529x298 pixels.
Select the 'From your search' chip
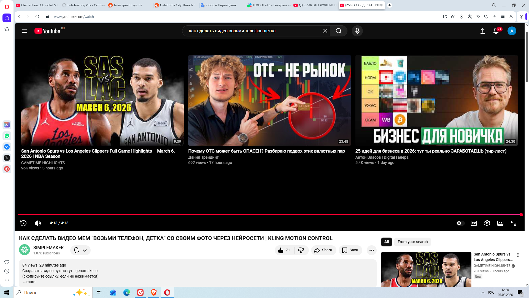pos(412,242)
